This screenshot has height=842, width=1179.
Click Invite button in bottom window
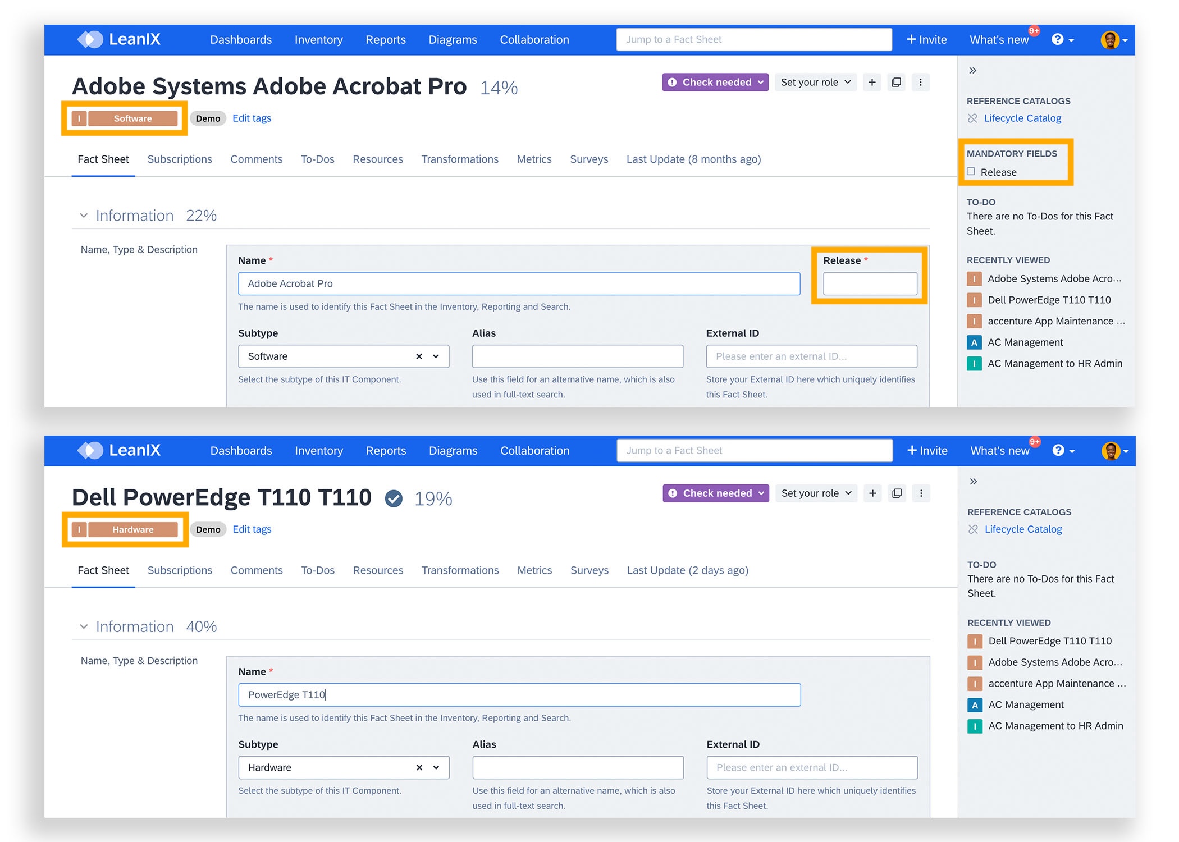click(927, 451)
